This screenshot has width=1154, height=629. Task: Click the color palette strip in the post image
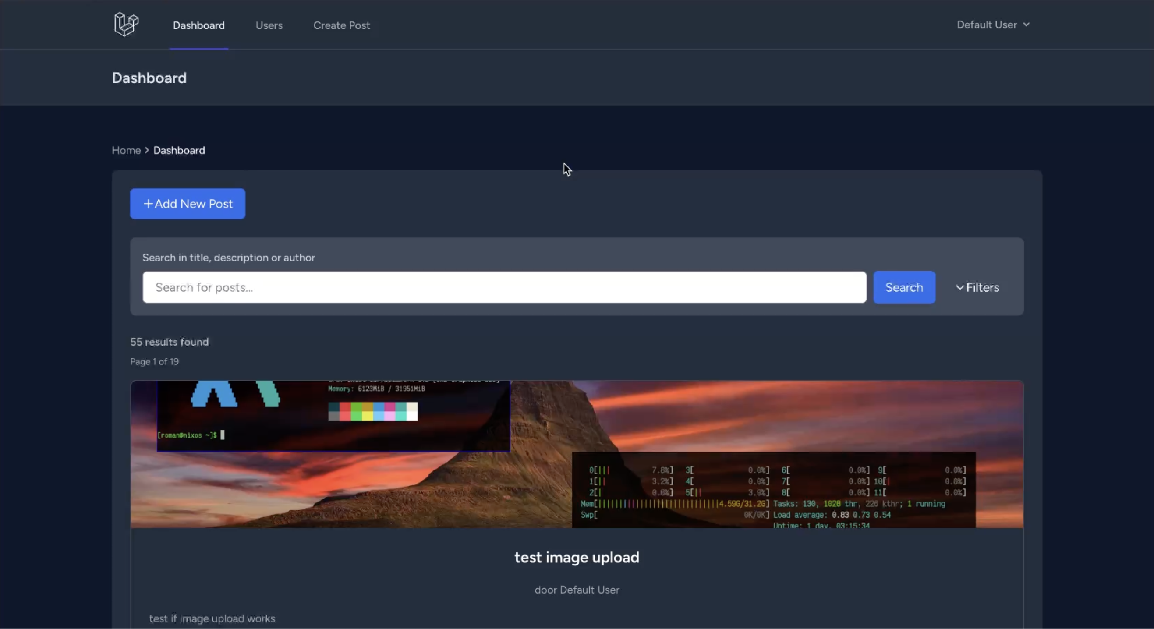pos(373,411)
